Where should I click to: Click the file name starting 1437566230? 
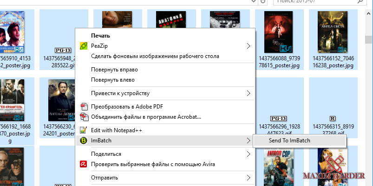[x=59, y=130]
